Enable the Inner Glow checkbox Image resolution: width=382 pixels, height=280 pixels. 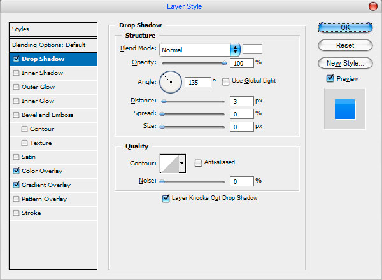coord(16,101)
